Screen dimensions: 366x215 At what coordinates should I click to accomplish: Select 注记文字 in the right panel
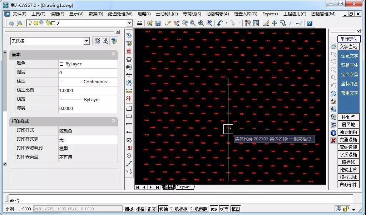point(350,56)
